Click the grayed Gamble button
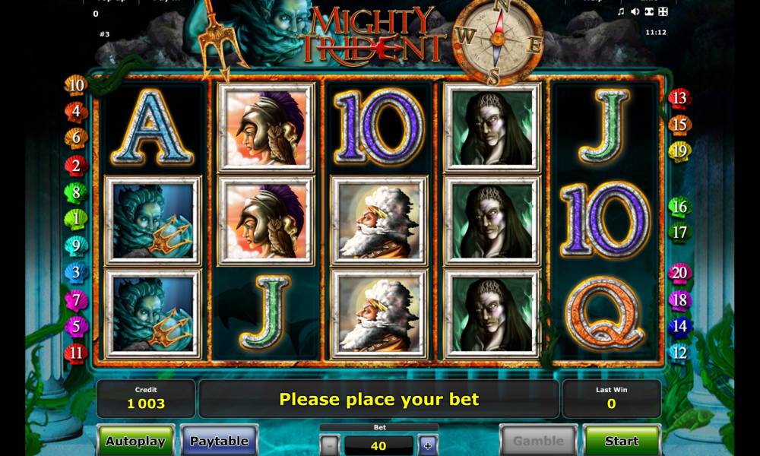Screen dimensions: 760x456 pos(539,441)
